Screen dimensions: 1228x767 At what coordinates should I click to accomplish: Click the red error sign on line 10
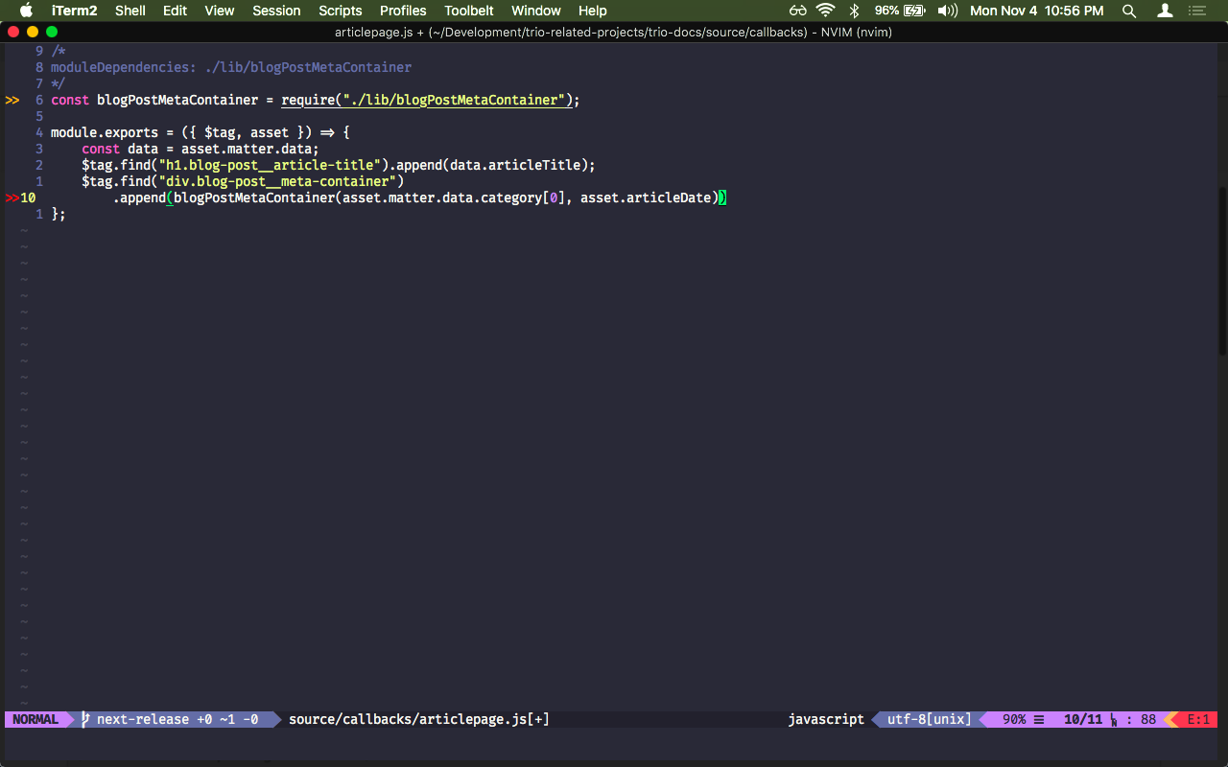[12, 198]
